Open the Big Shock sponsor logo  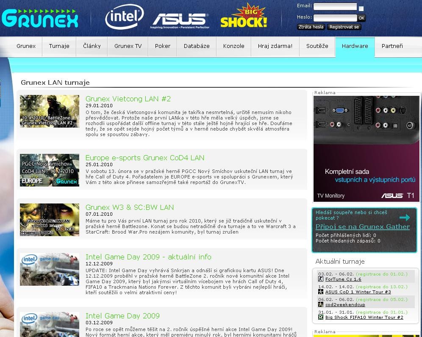[244, 16]
